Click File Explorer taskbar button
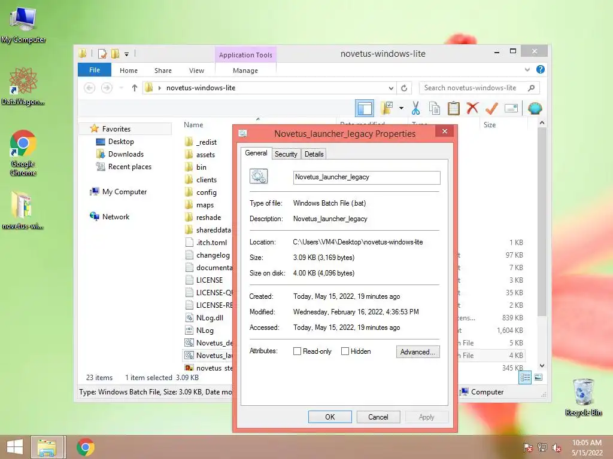Image resolution: width=613 pixels, height=459 pixels. click(47, 447)
